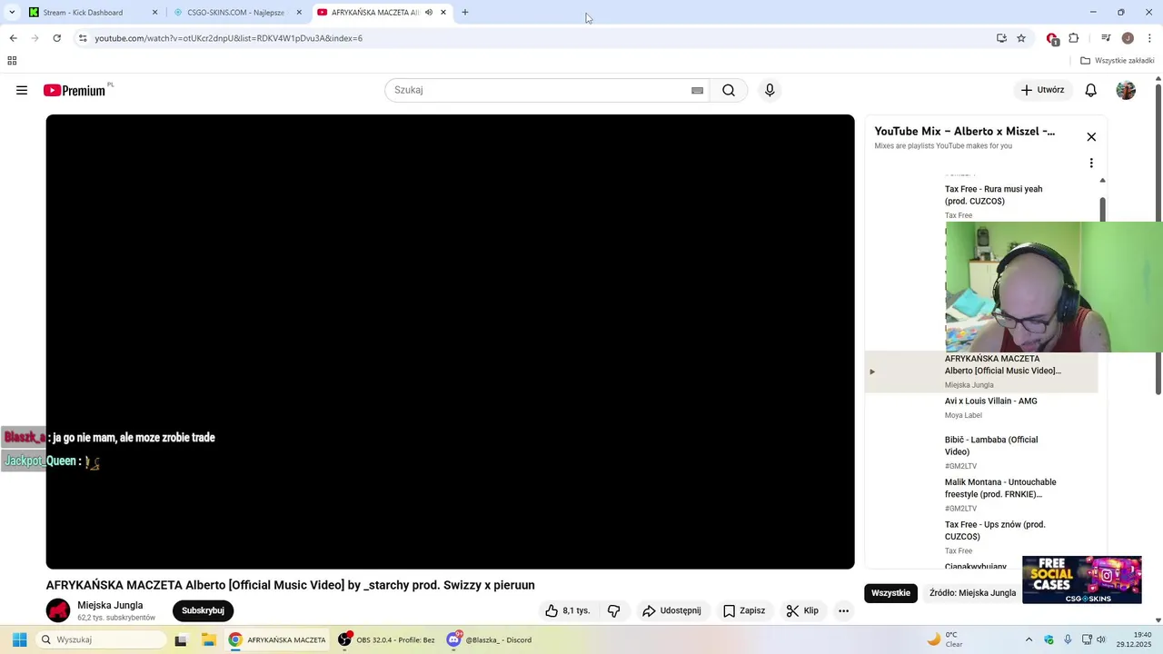This screenshot has width=1163, height=654.
Task: Open the red extension icon with badge
Action: 1052,38
